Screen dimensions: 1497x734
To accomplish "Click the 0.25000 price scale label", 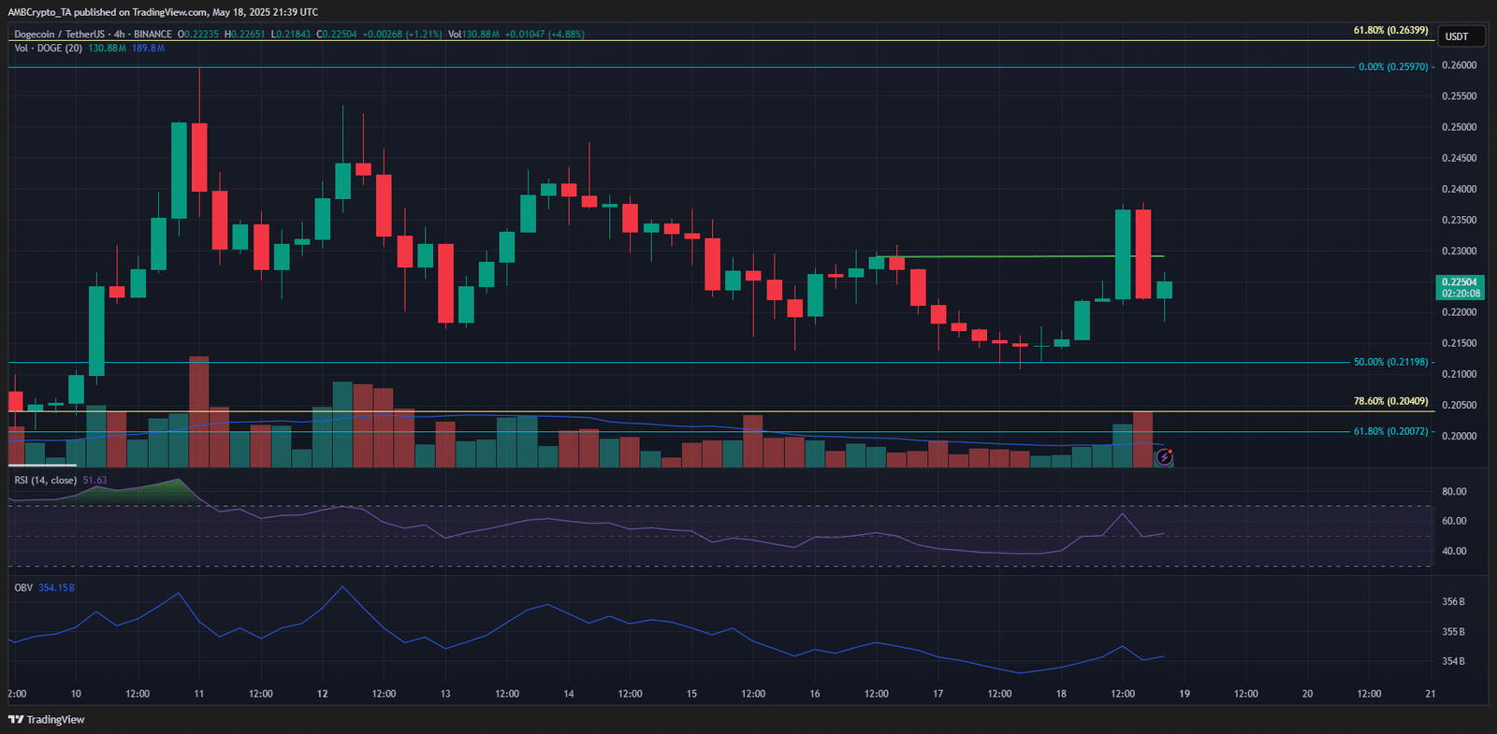I will [x=1460, y=127].
